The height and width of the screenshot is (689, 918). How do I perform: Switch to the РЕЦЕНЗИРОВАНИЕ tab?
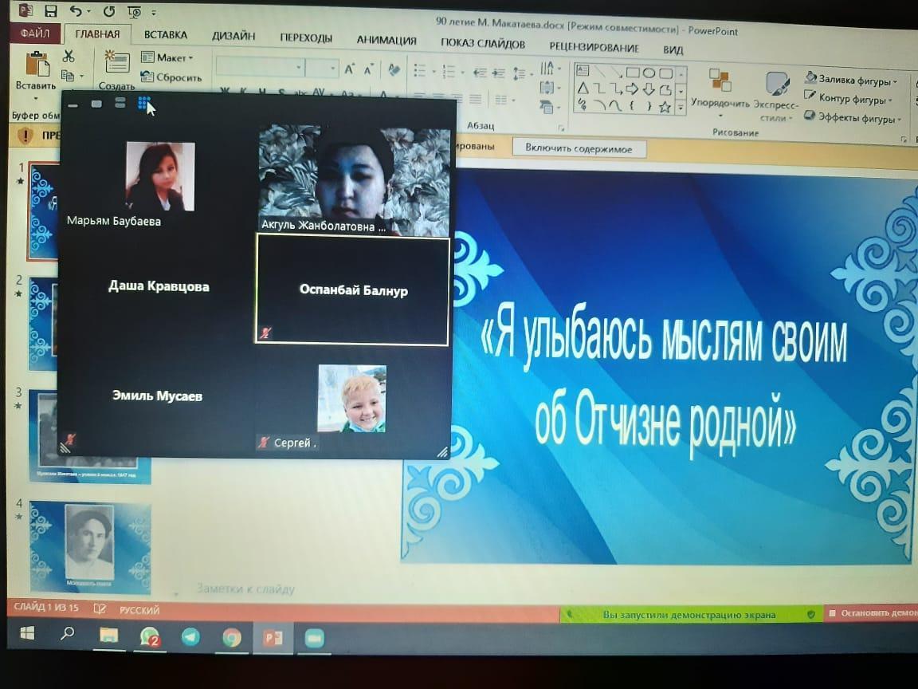coord(594,46)
